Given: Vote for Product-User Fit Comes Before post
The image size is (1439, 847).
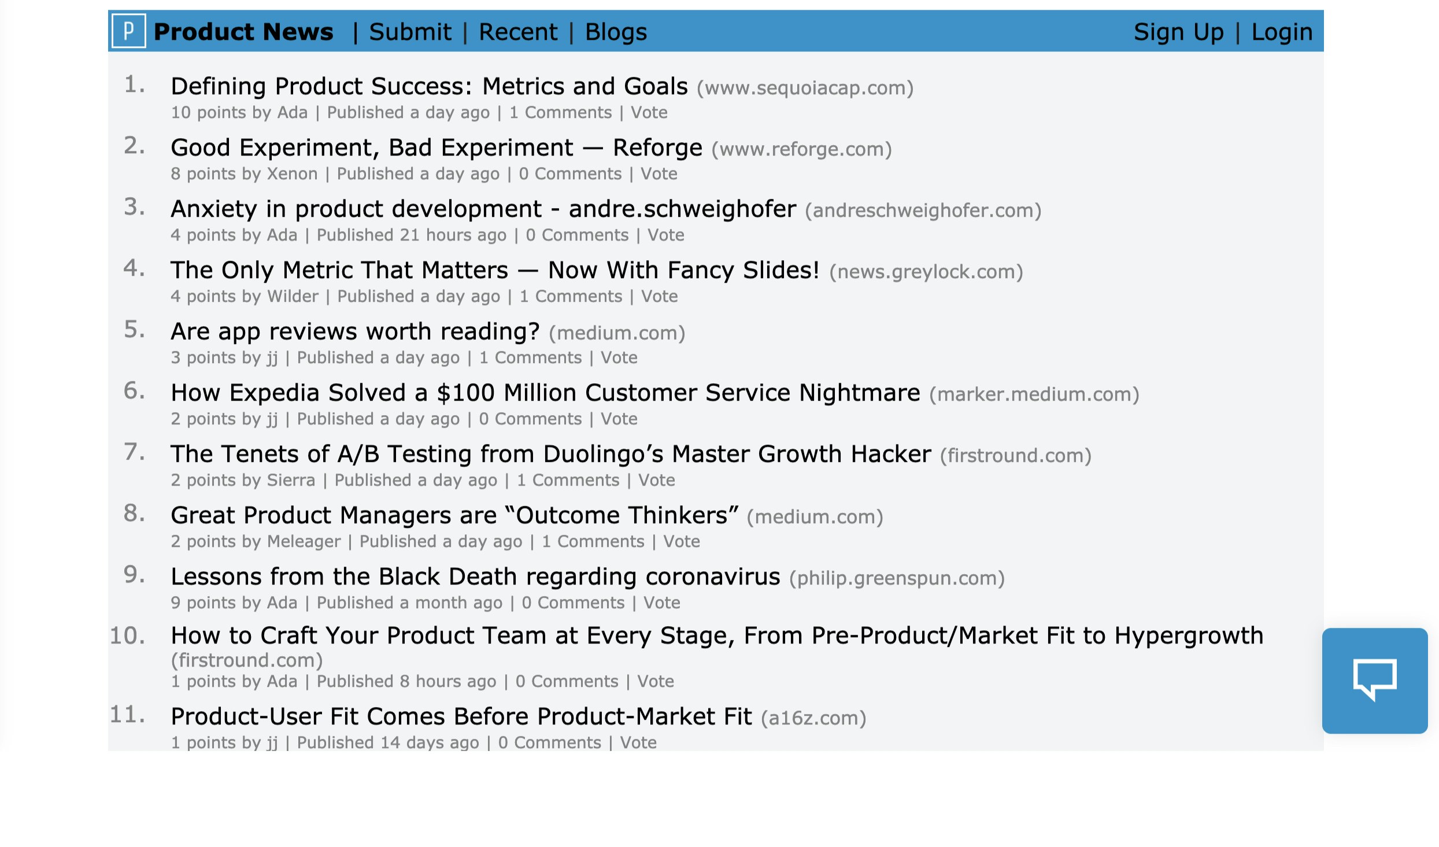Looking at the screenshot, I should pos(638,742).
